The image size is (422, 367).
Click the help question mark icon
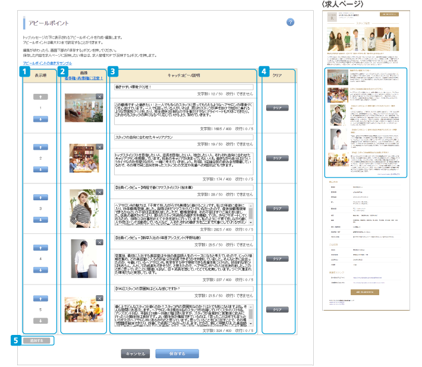pyautogui.click(x=290, y=22)
